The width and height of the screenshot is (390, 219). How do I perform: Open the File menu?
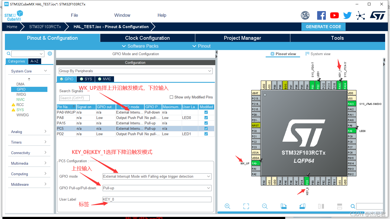(x=74, y=15)
